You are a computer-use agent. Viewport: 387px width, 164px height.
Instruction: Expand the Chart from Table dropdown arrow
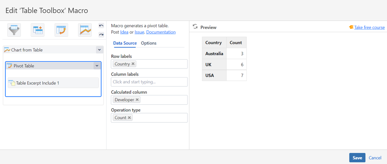click(x=99, y=50)
